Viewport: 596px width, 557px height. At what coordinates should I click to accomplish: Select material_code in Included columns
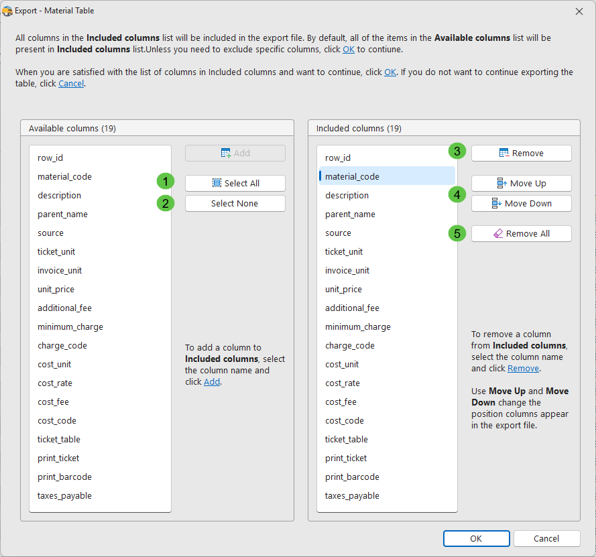352,176
